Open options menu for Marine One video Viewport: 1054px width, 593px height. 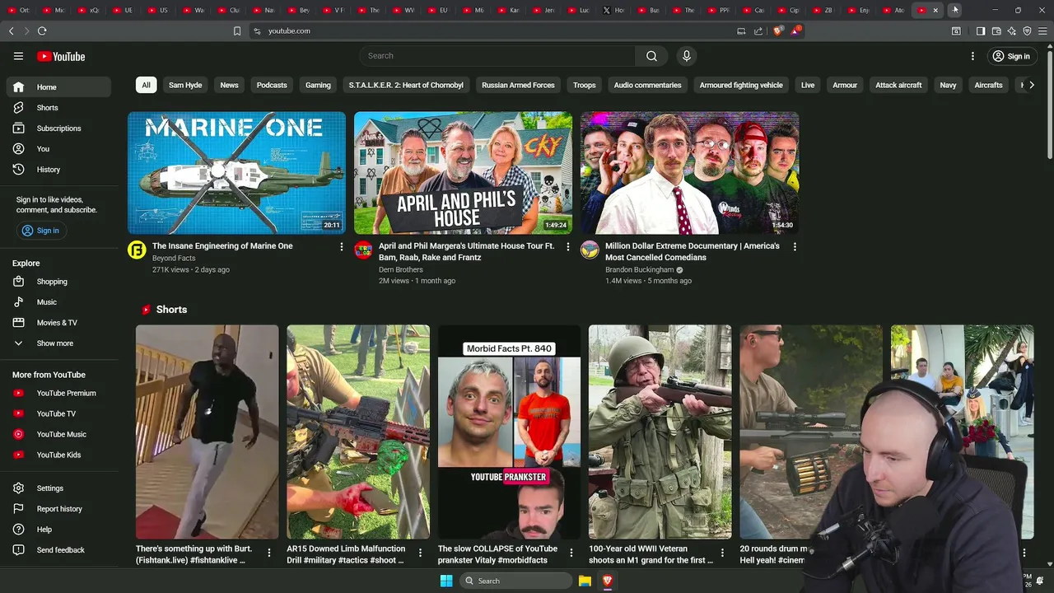[342, 246]
